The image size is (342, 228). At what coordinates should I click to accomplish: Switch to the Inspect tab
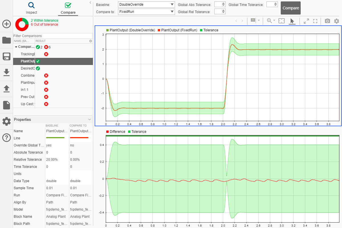click(x=31, y=8)
